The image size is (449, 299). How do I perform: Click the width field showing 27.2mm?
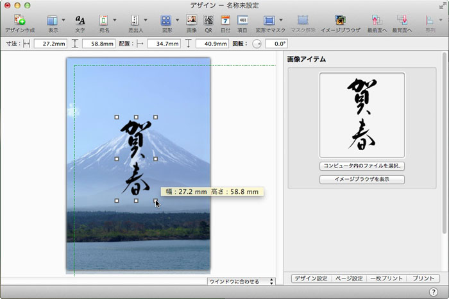50,44
